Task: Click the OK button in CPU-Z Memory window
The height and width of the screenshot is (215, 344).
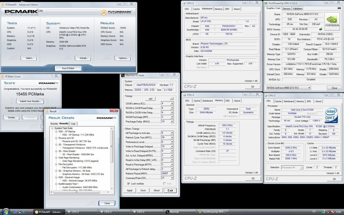Action: pyautogui.click(x=253, y=178)
